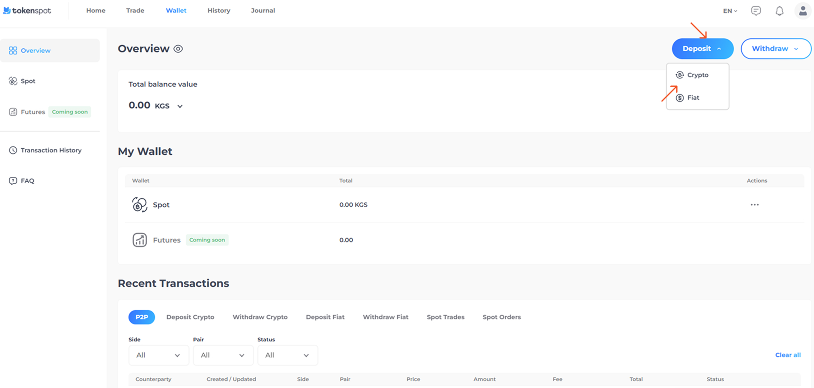Screen dimensions: 814x388
Task: Click the tokenspot logo
Action: point(27,10)
